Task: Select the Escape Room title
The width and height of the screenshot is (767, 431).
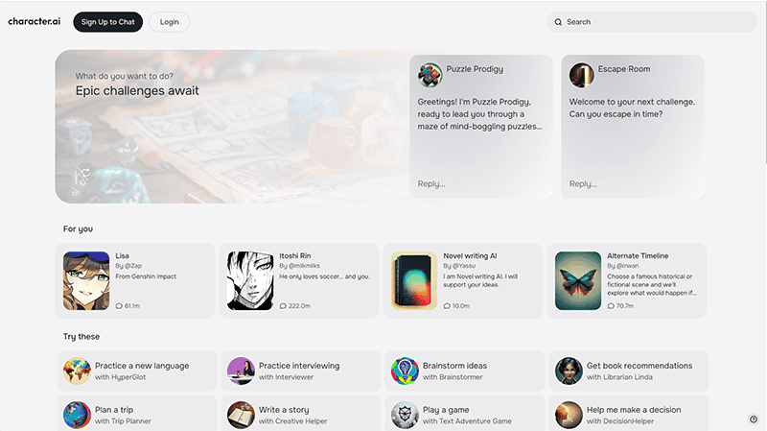Action: point(624,69)
